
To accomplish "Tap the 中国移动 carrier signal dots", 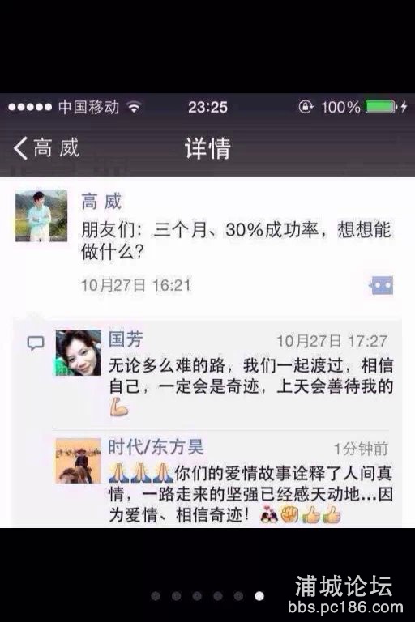I will 30,107.
